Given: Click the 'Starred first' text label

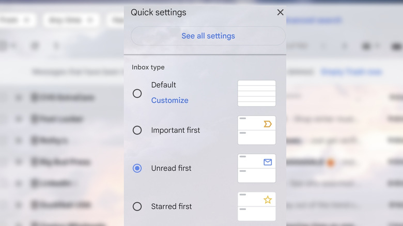Looking at the screenshot, I should 171,206.
